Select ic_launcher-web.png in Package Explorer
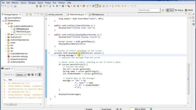Image resolution: width=196 pixels, height=110 pixels. pyautogui.click(x=19, y=56)
